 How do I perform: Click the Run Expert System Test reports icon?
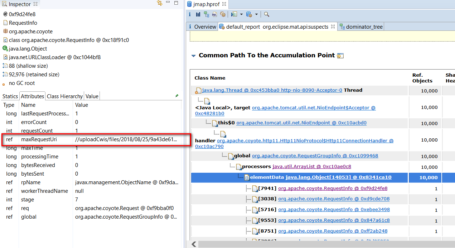tap(234, 14)
